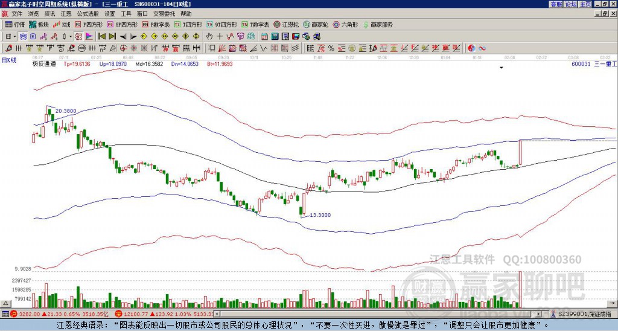Jump to first bar with skip-to-start icon
Image resolution: width=618 pixels, height=331 pixels.
pos(101,36)
